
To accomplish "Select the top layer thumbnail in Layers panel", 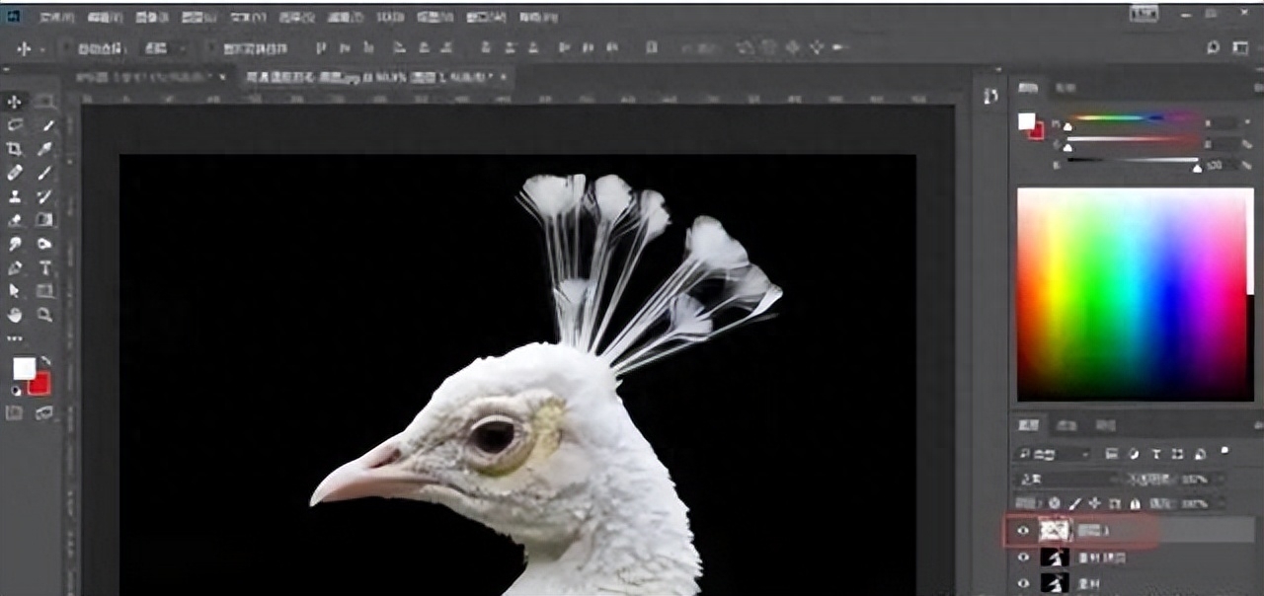I will 1054,531.
